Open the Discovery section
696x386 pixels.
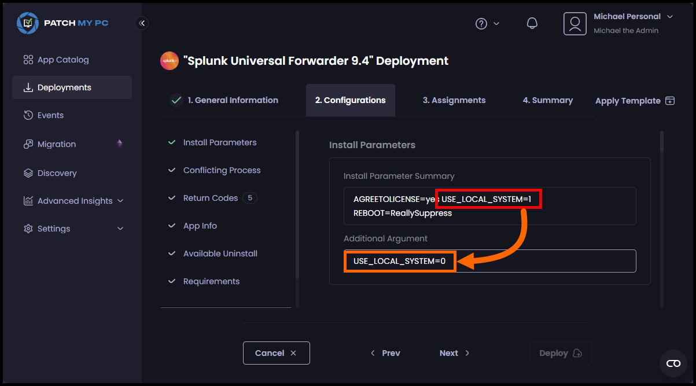[57, 172]
